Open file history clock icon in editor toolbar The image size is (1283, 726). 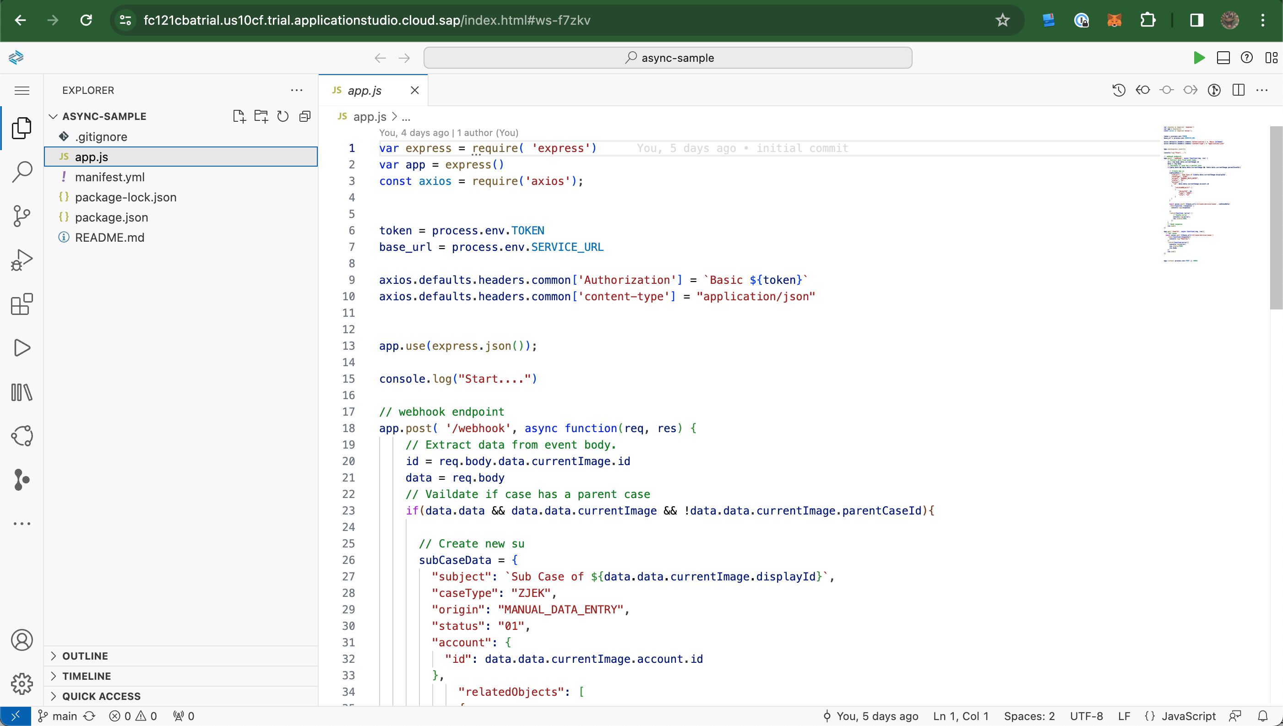coord(1119,90)
